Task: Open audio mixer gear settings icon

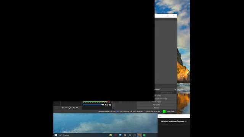Action: 110,105
